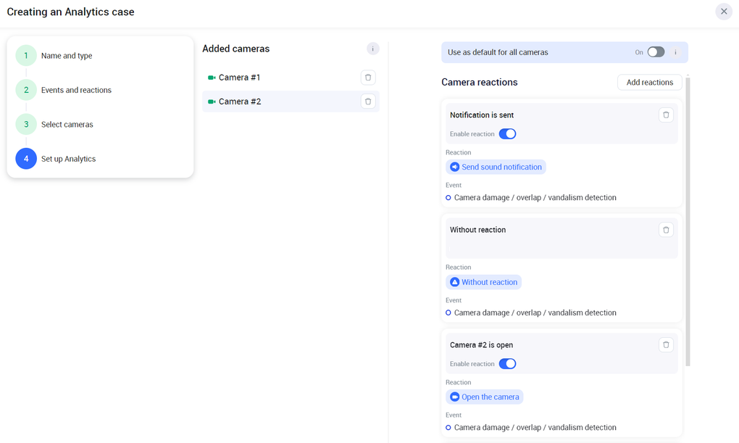Click the green camera icon for Camera #1
739x443 pixels.
point(212,78)
